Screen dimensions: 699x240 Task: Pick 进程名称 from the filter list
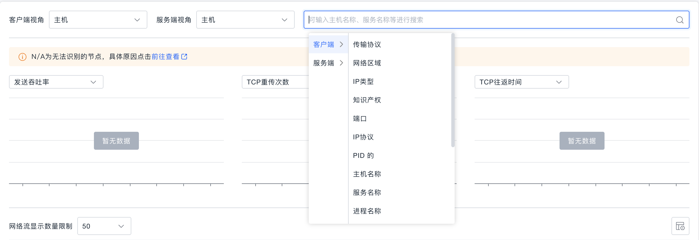click(x=367, y=211)
